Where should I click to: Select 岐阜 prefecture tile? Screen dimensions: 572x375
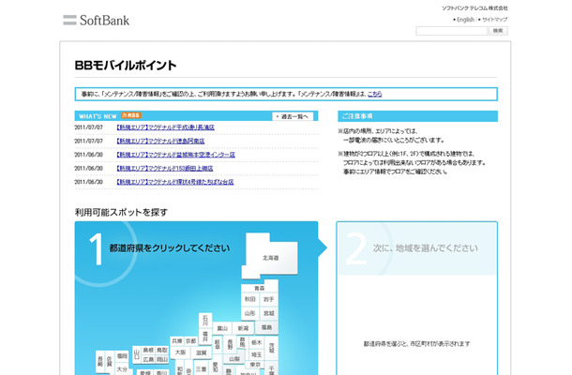218,344
